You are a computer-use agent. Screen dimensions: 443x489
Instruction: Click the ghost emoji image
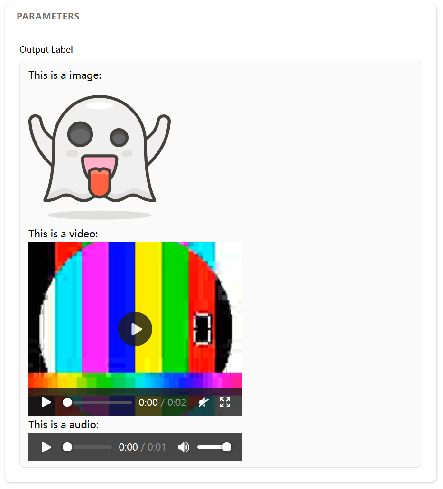click(100, 152)
